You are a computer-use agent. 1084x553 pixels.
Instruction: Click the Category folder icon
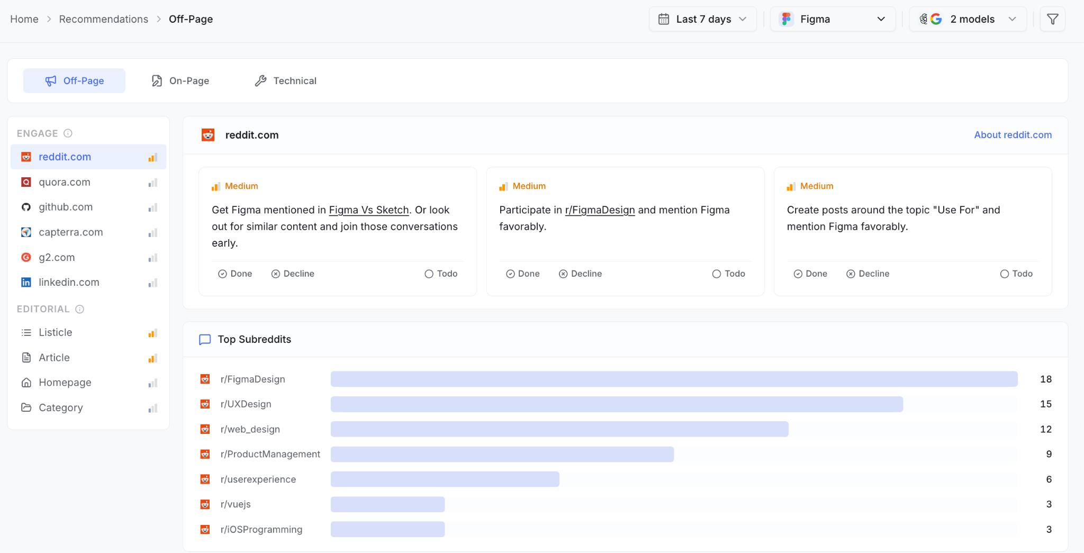click(x=26, y=407)
